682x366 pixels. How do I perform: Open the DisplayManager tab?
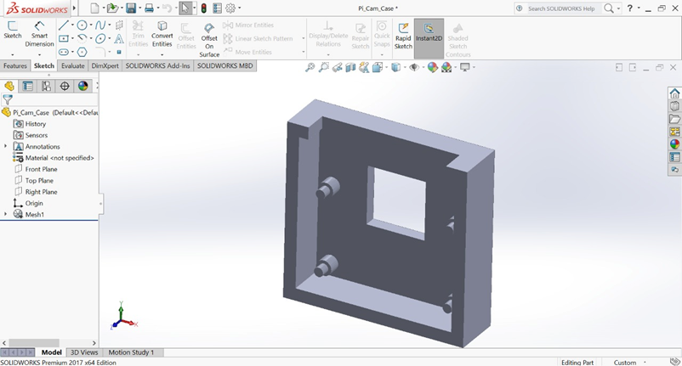[x=82, y=86]
